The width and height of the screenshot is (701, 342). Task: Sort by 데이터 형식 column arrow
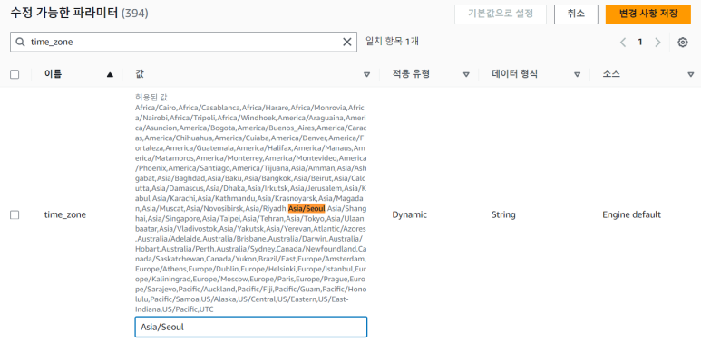pyautogui.click(x=577, y=75)
